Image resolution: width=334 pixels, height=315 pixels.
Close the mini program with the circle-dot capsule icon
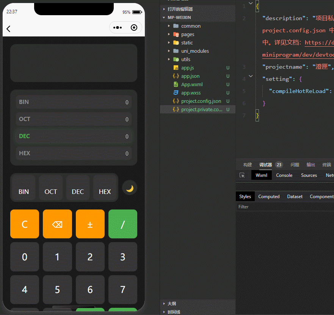pyautogui.click(x=134, y=27)
